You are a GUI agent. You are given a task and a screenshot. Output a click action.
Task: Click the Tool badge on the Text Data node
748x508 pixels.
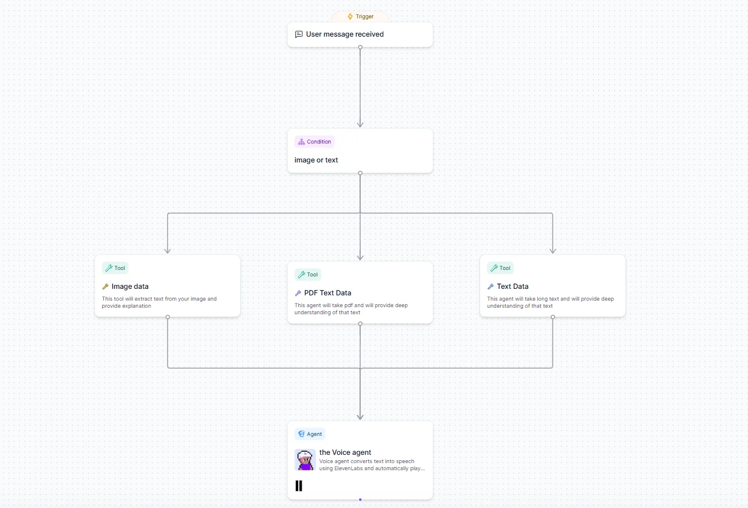click(500, 268)
